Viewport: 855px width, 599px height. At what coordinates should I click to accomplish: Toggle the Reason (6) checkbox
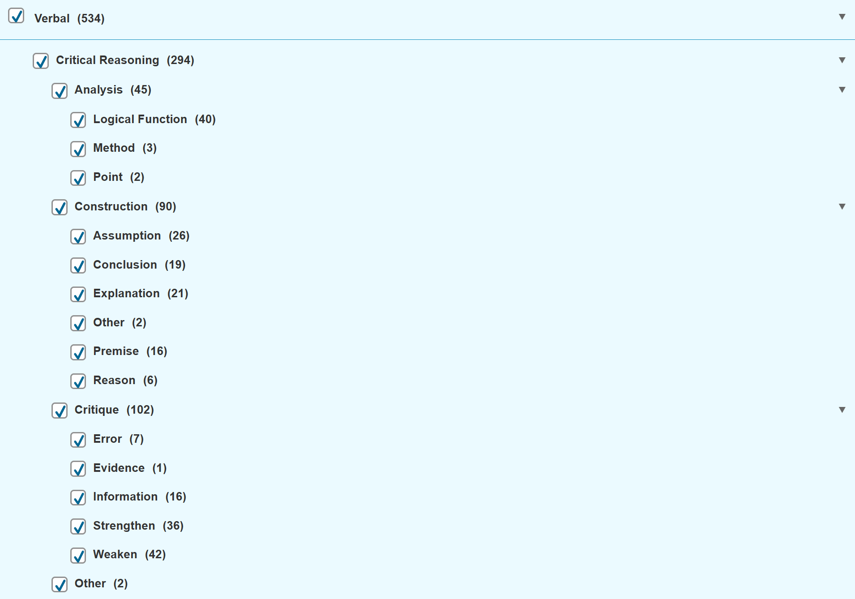tap(78, 381)
